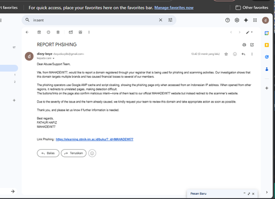Mark the email as unread
This screenshot has height=199, width=275.
(x=70, y=32)
